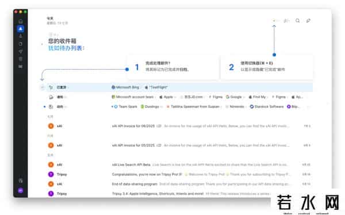
Task: Open the Nintendo sender chip
Action: coord(235,107)
